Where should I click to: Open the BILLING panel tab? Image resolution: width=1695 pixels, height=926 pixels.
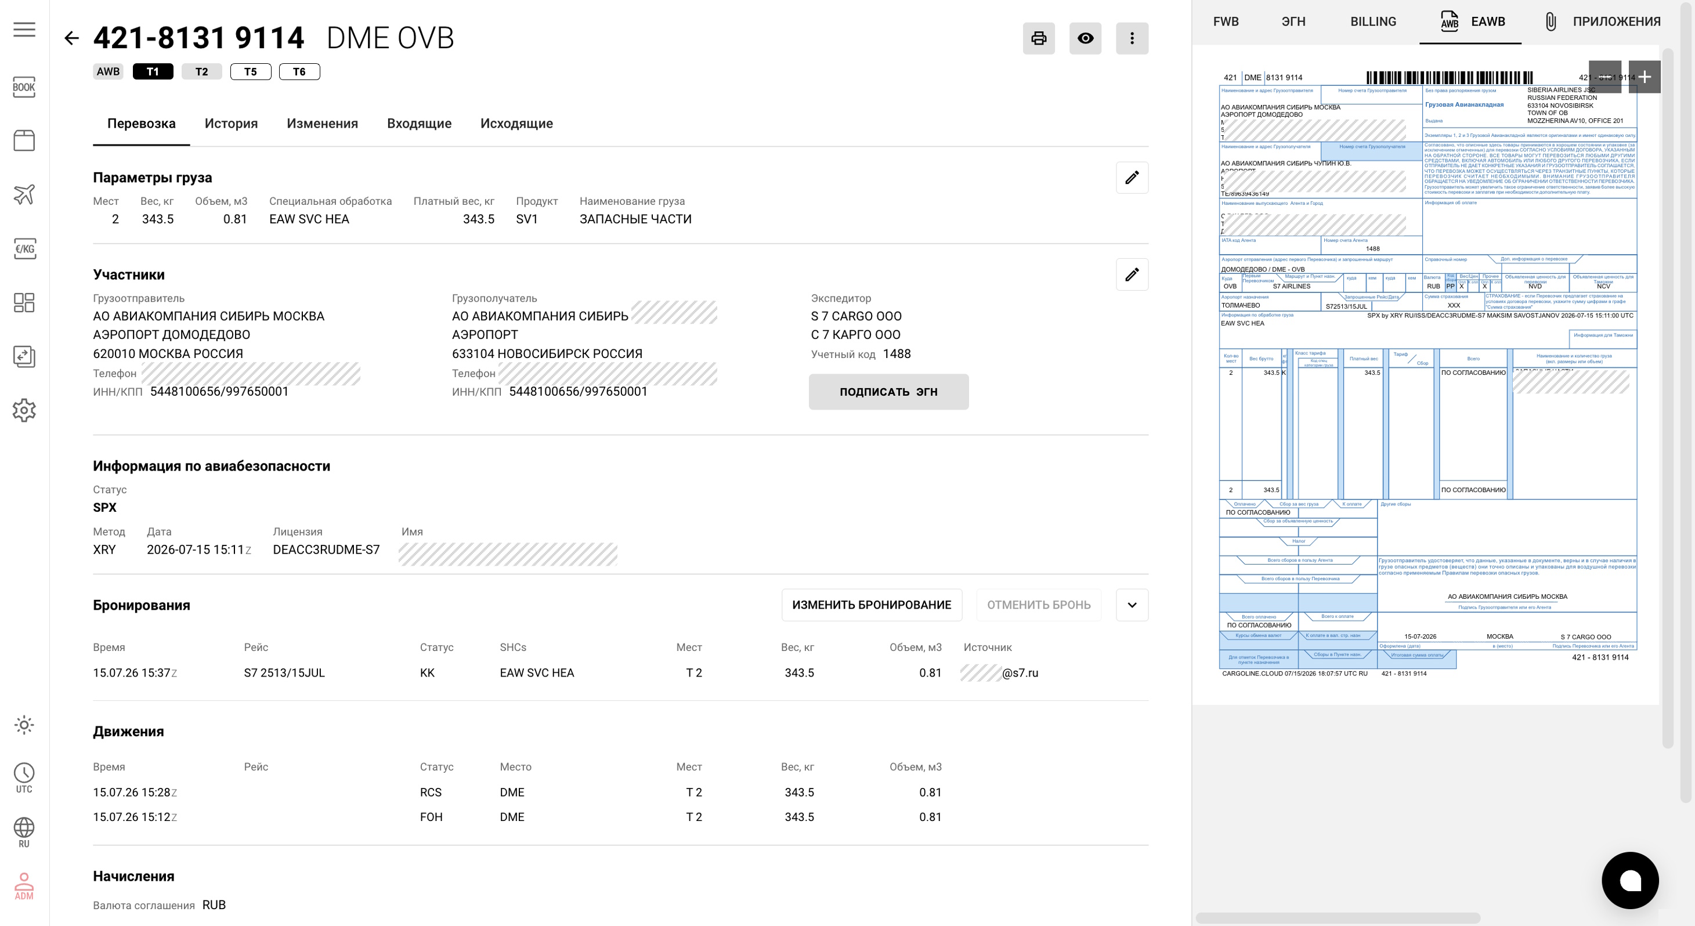point(1374,21)
